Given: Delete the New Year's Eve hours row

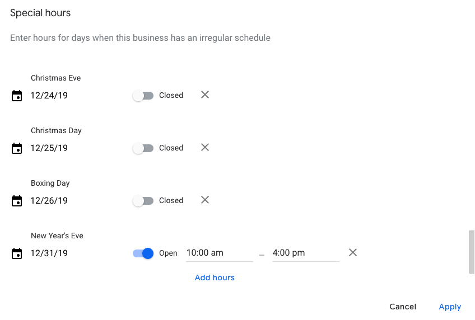Looking at the screenshot, I should [353, 253].
